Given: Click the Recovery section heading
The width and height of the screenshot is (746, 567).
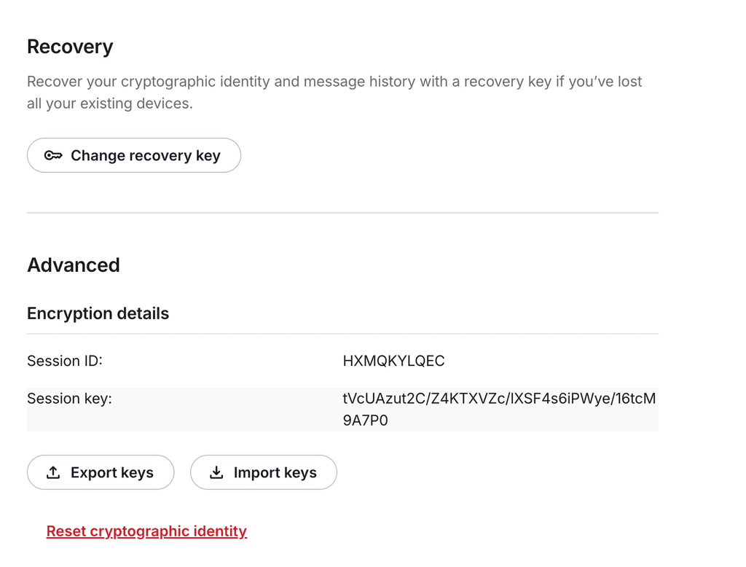Looking at the screenshot, I should coord(70,47).
